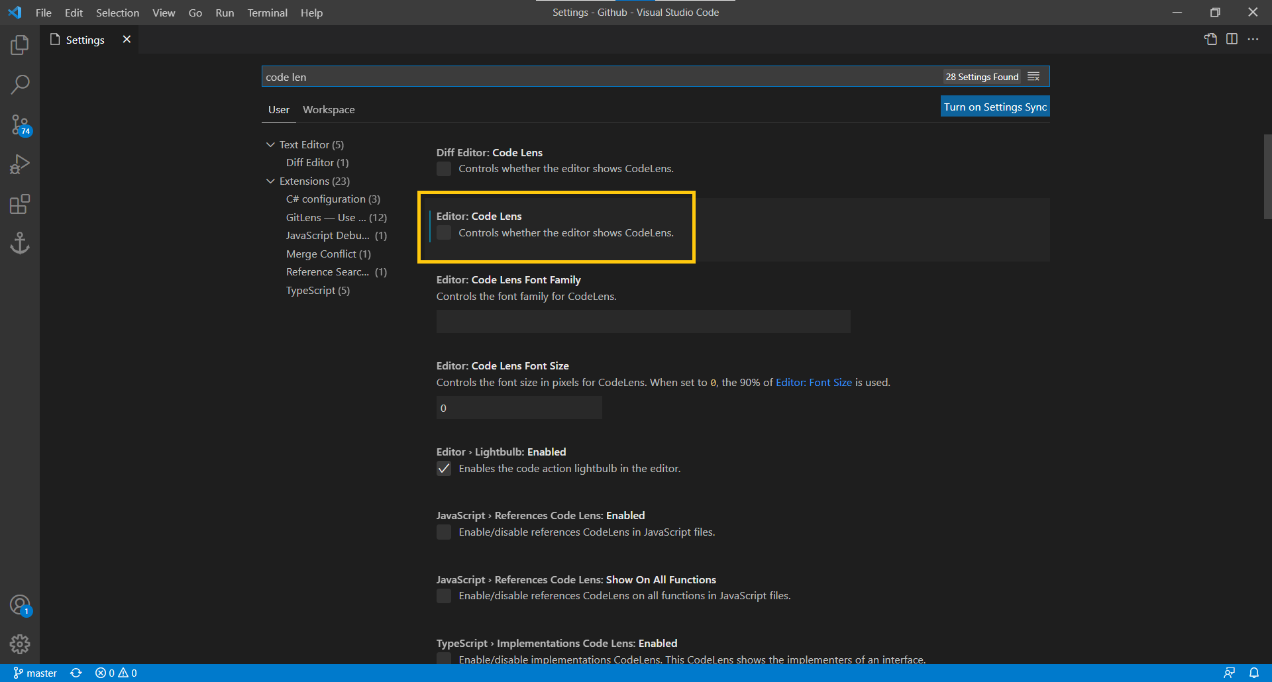The image size is (1272, 682).
Task: Open the Help menu
Action: [x=311, y=13]
